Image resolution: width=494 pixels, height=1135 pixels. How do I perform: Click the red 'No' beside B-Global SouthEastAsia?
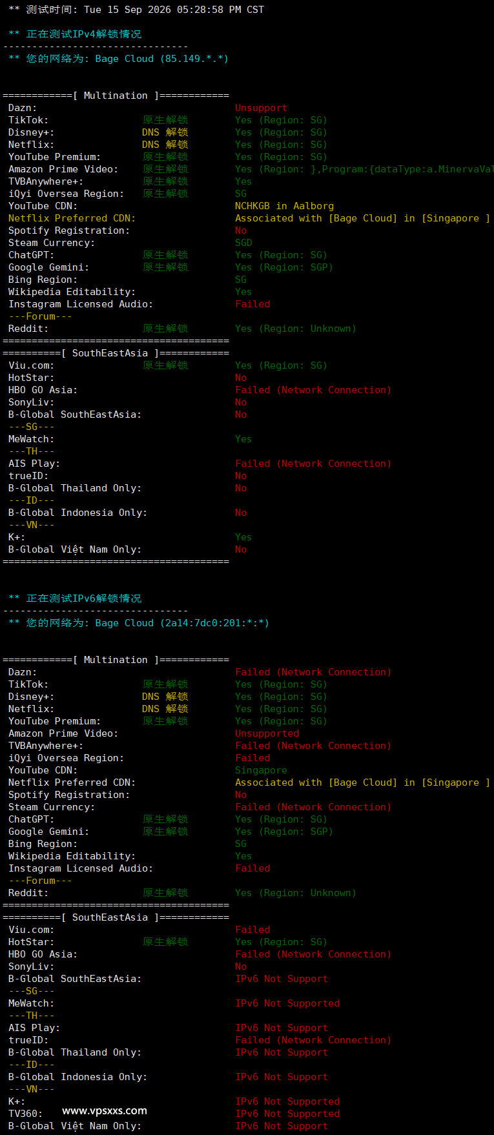241,414
